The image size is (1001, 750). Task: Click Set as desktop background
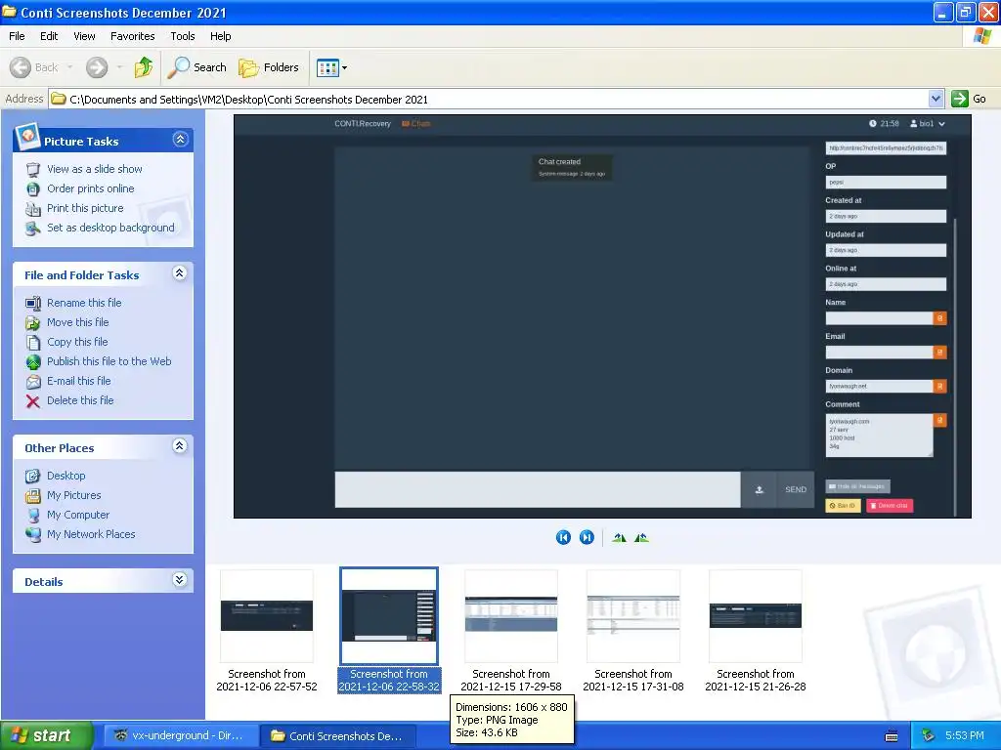[x=110, y=228]
